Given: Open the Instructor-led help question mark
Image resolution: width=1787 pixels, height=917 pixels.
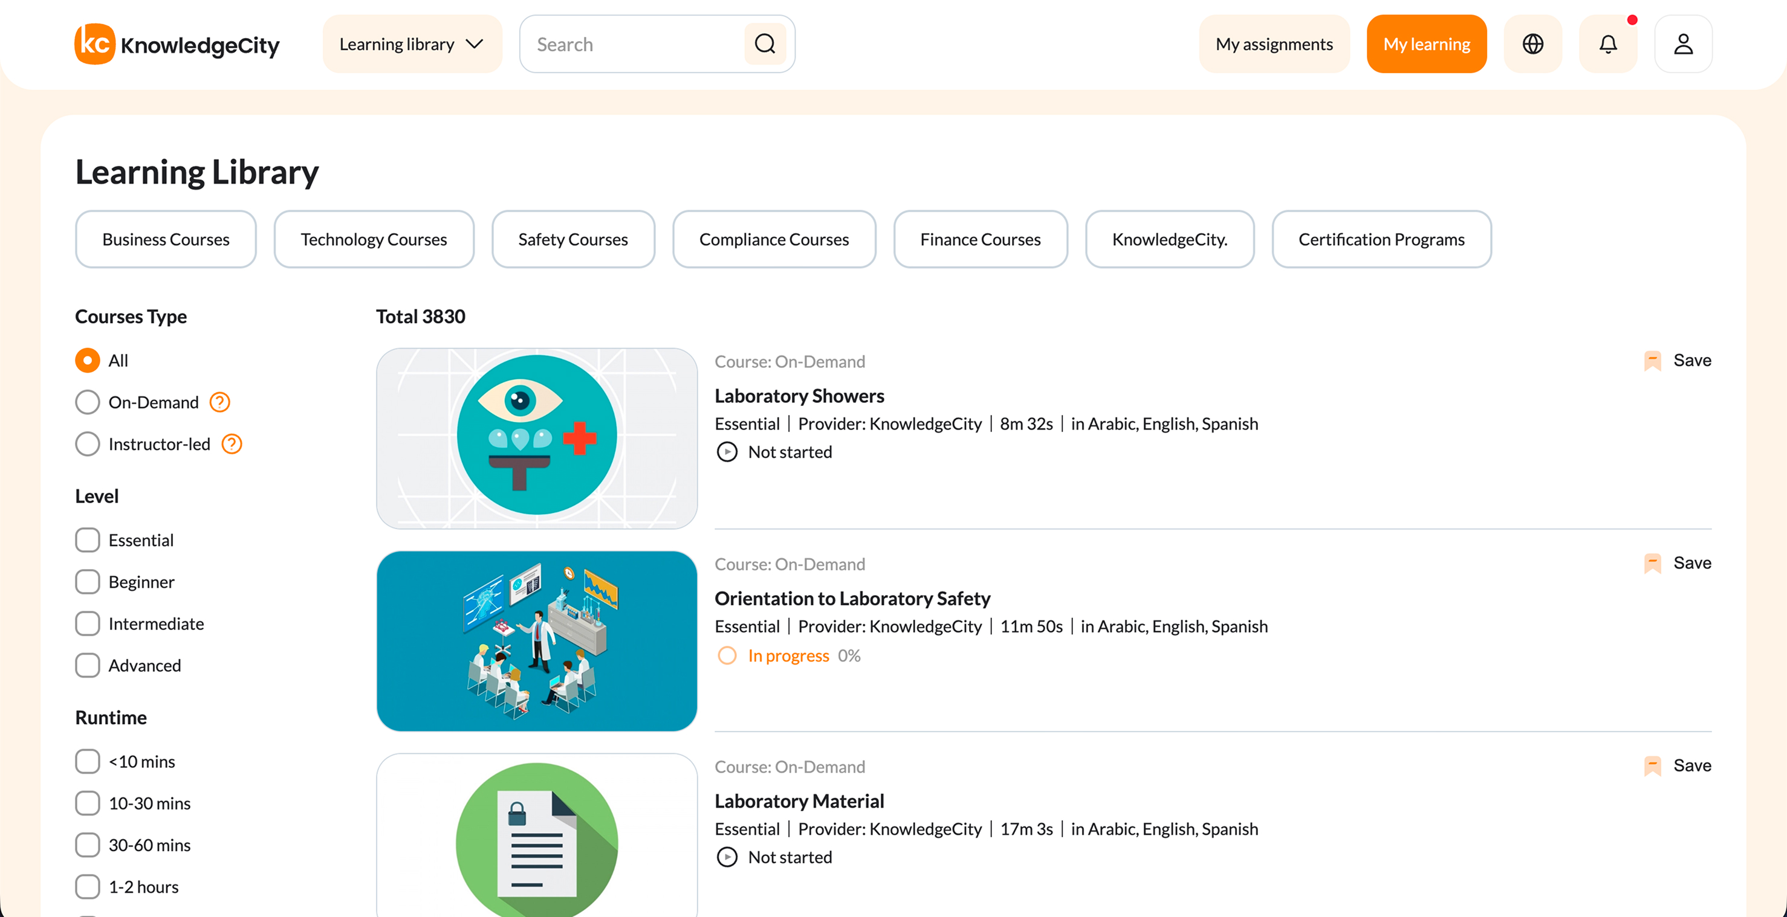Looking at the screenshot, I should (x=232, y=443).
